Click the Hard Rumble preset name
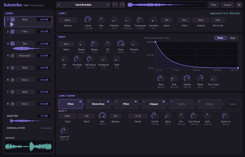Image resolution: width=245 pixels, height=157 pixels. coord(83,5)
